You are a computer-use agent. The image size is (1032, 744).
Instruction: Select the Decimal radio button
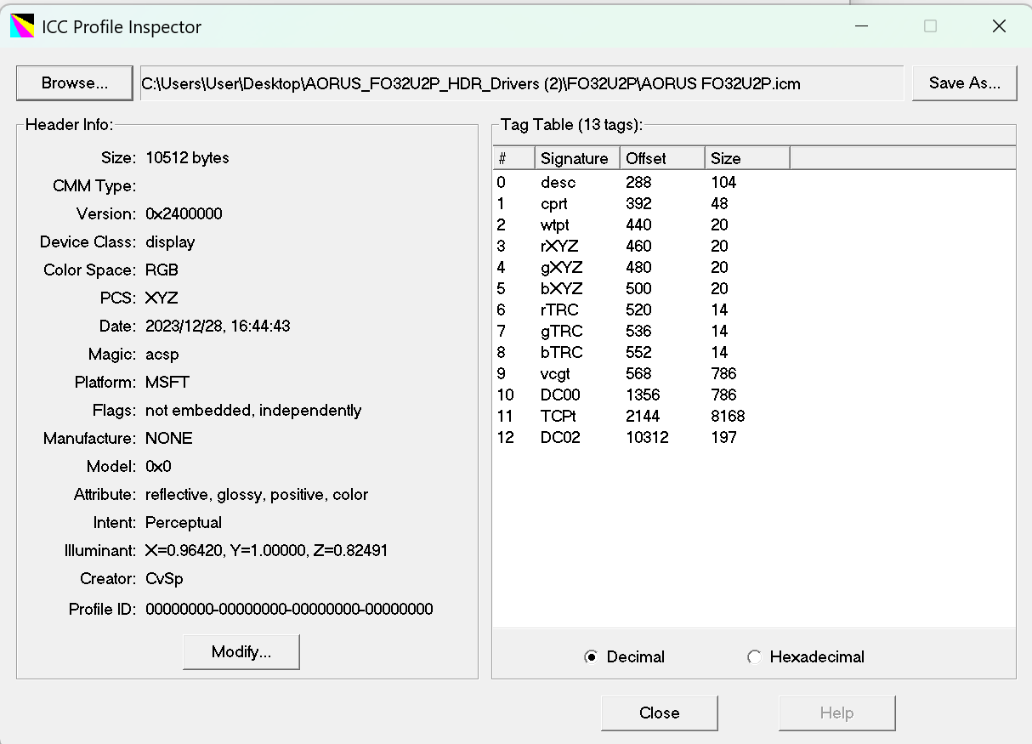click(592, 656)
